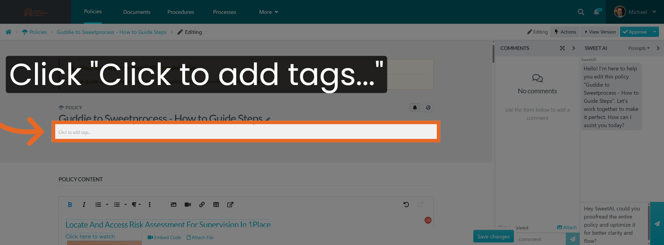
Task: Click the SweetAI message box scrollbar
Action: click(649, 224)
